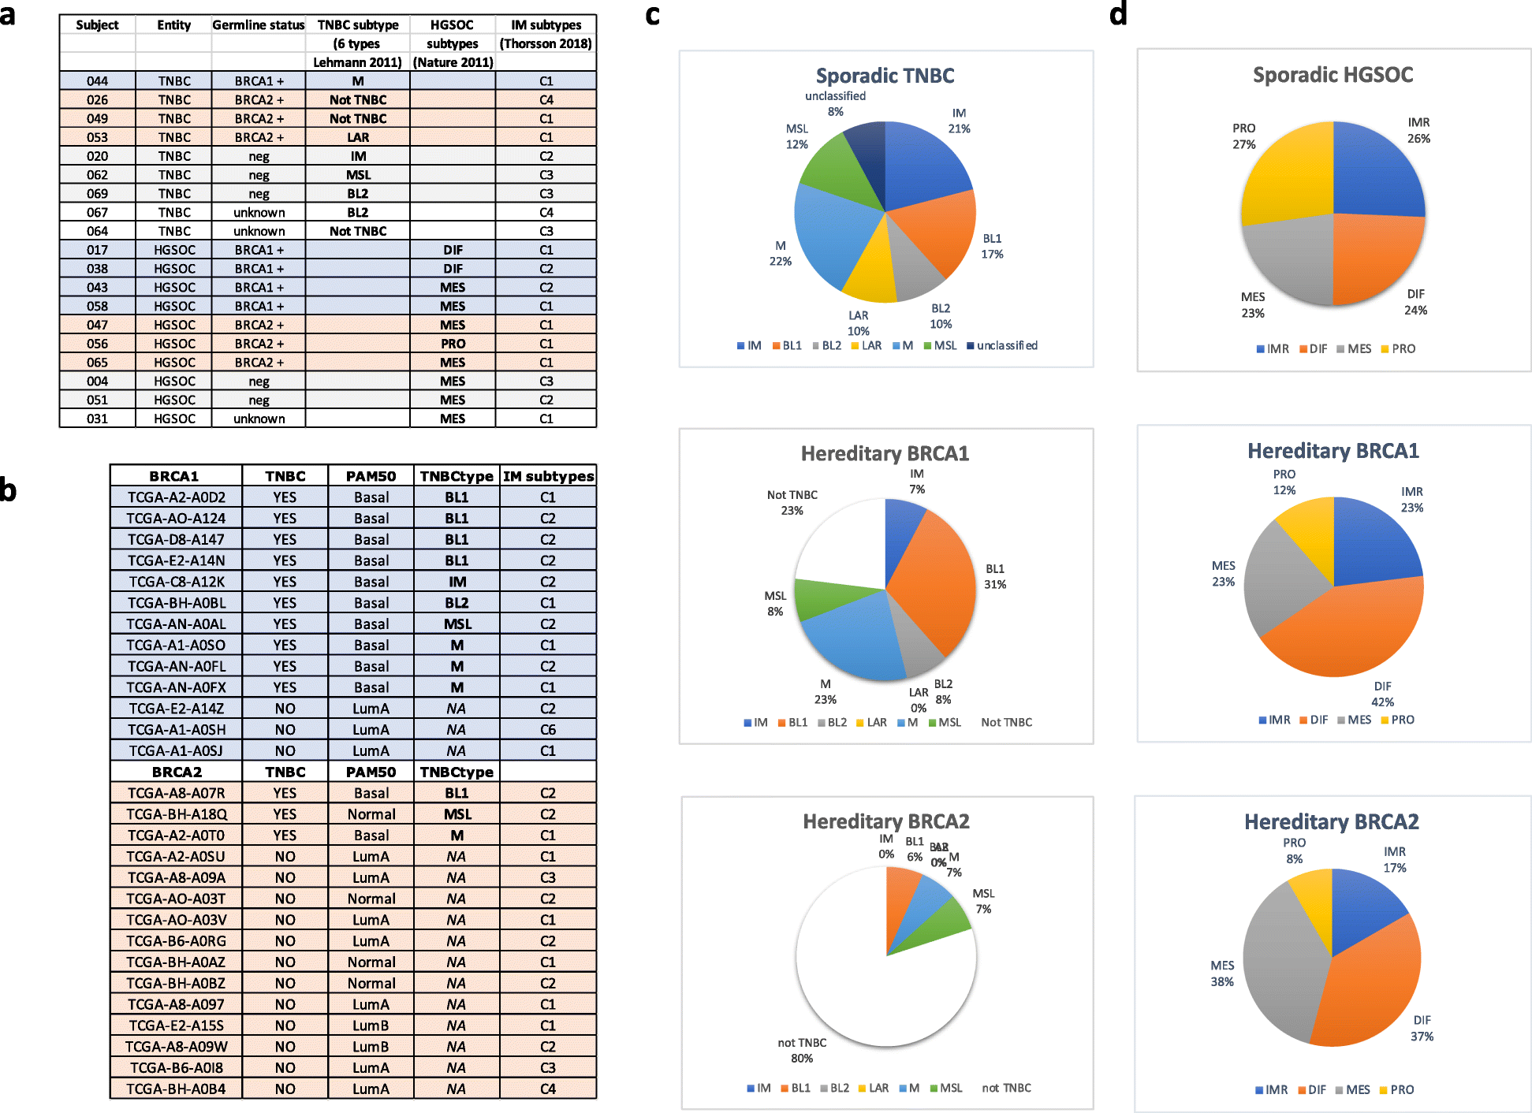Click the Sporadic TNBC chart title
The image size is (1532, 1113).
click(x=885, y=76)
